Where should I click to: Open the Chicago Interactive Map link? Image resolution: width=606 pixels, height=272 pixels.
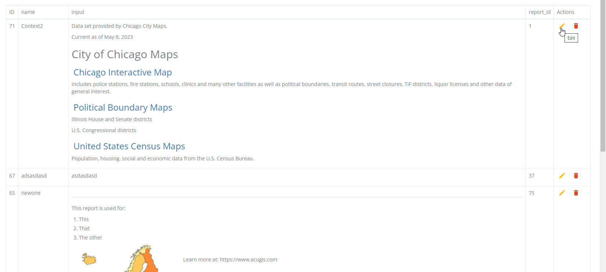coord(123,72)
